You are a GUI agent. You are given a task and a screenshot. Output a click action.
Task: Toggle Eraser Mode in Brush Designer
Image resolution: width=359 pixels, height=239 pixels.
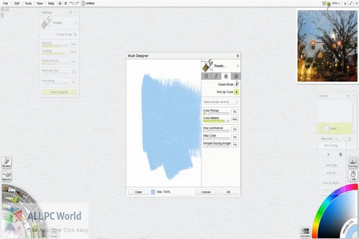point(236,85)
